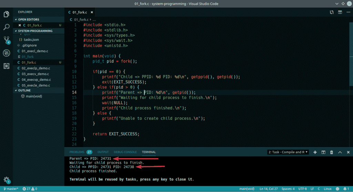The image size is (353, 192).
Task: Close 01_fork.c in Open Editors
Action: tap(20, 25)
